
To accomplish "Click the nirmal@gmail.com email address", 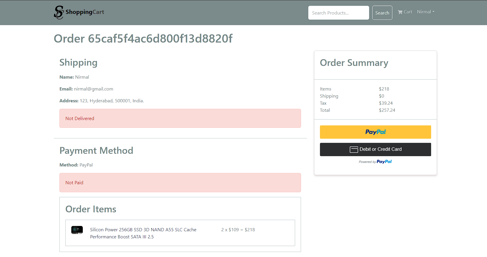I will (x=93, y=89).
